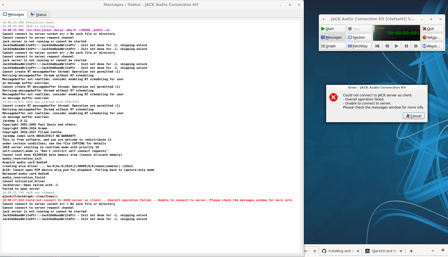
Task: Close the JACK control window
Action: [x=440, y=19]
